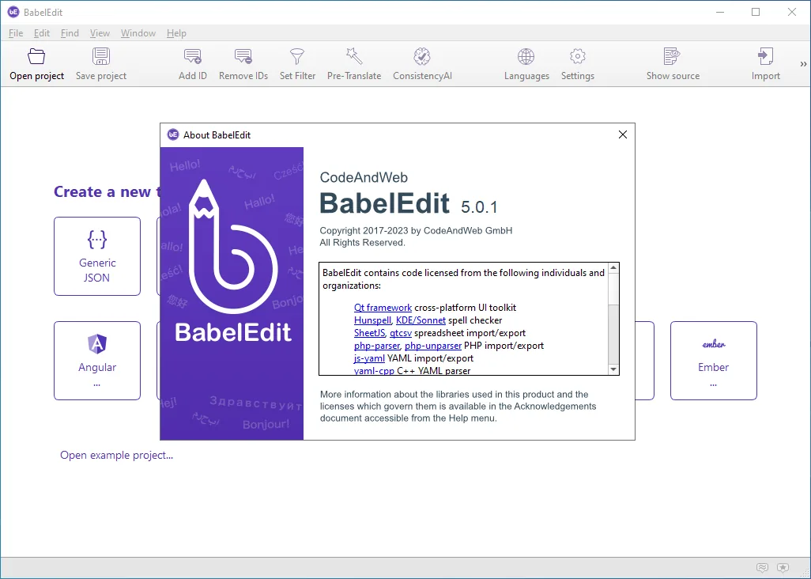Viewport: 811px width, 579px height.
Task: Open the js-yaml link
Action: tap(369, 358)
